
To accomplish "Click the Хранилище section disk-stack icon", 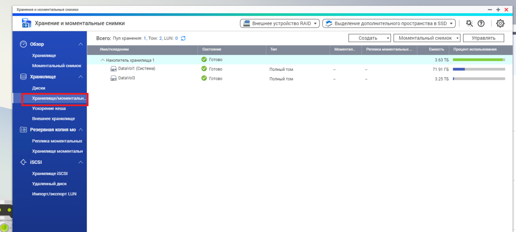I will [x=24, y=76].
